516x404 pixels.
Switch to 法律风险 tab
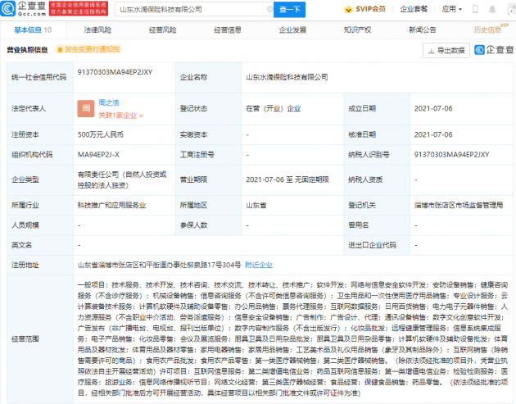pyautogui.click(x=97, y=30)
